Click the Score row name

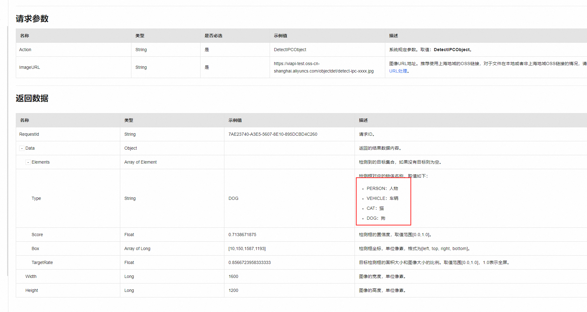(x=37, y=235)
